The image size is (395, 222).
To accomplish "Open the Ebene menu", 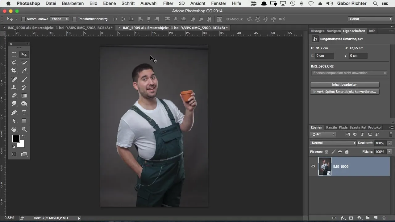I will [110, 3].
